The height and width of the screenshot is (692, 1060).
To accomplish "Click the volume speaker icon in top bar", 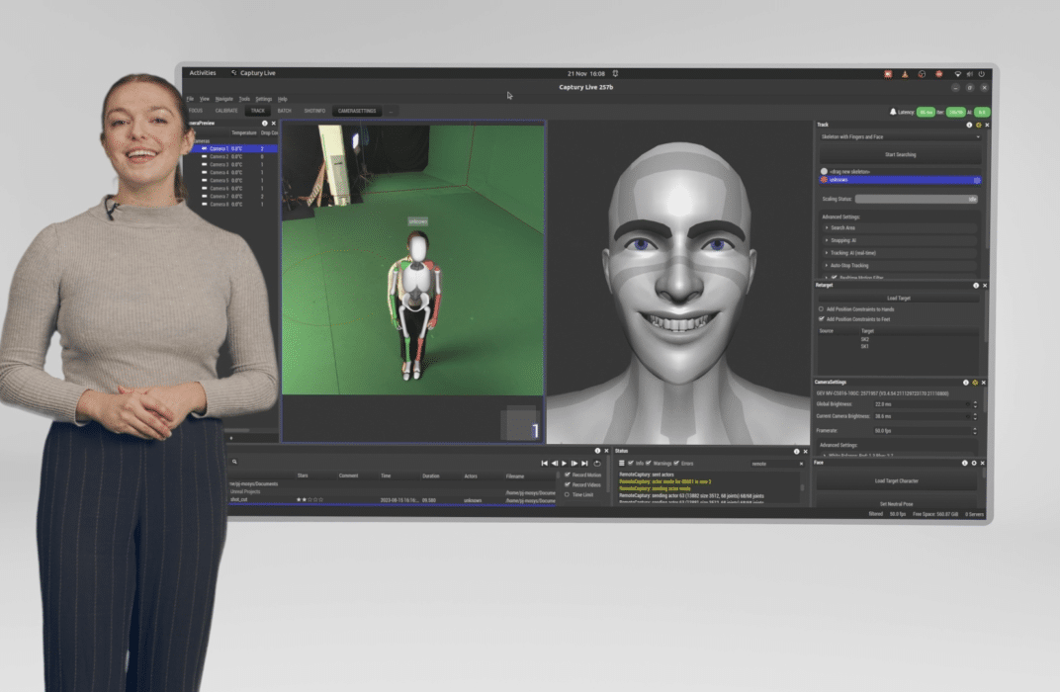I will pos(969,74).
